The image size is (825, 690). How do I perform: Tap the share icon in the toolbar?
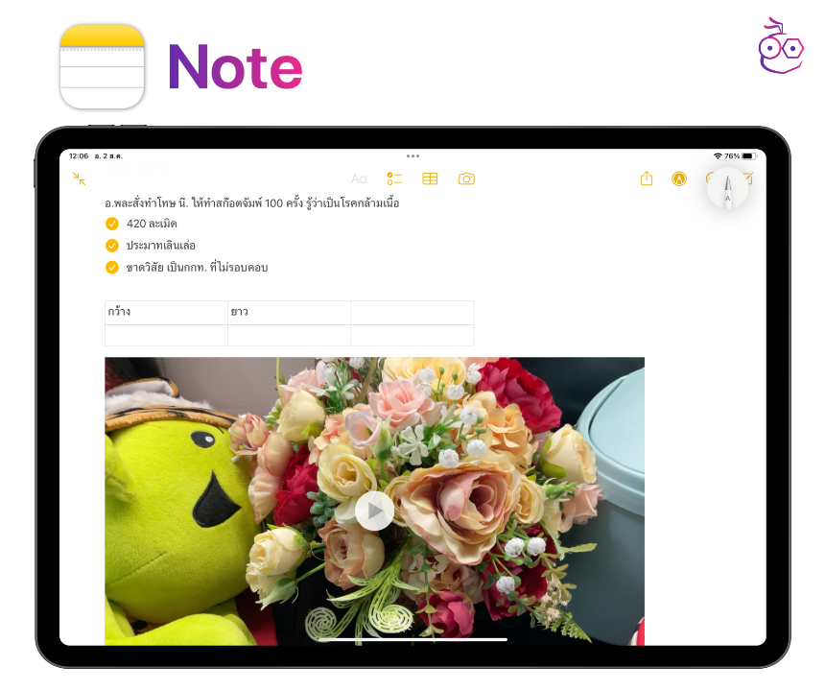(x=647, y=178)
